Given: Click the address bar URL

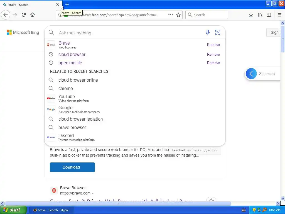Looking at the screenshot, I should [x=114, y=15].
